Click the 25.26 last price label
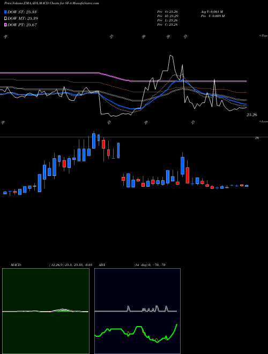268x354 pixels. [x=252, y=115]
